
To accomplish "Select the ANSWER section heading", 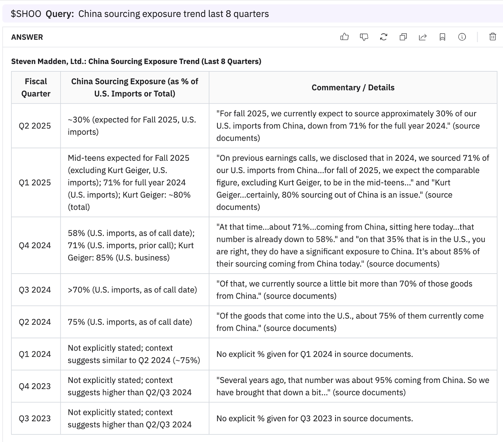I will pyautogui.click(x=27, y=37).
